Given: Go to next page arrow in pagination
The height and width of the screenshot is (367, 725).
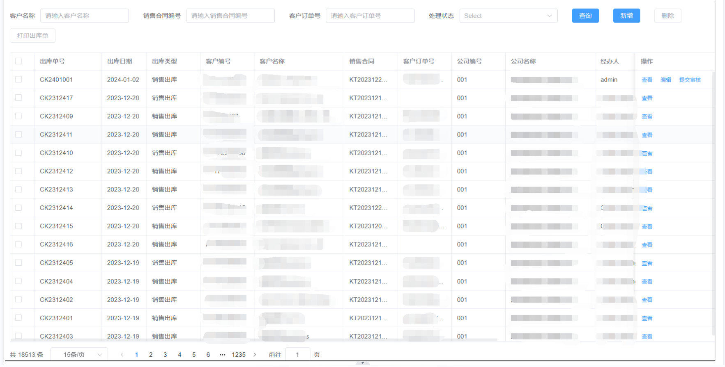Looking at the screenshot, I should click(x=255, y=355).
